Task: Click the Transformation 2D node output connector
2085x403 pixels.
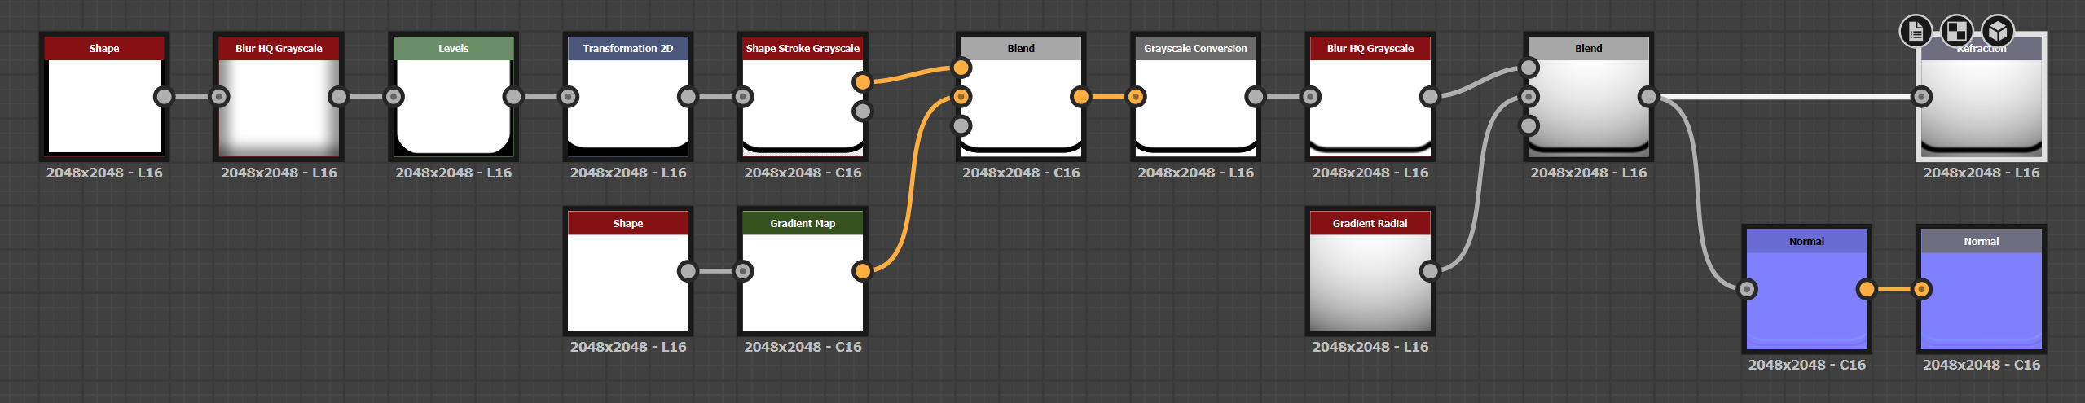Action: pos(688,97)
